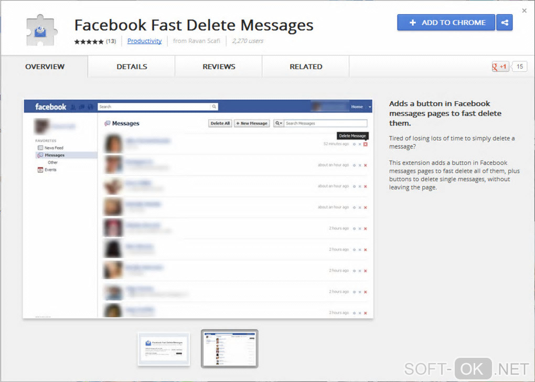Select the second screenshot thumbnail with message list

(x=230, y=348)
